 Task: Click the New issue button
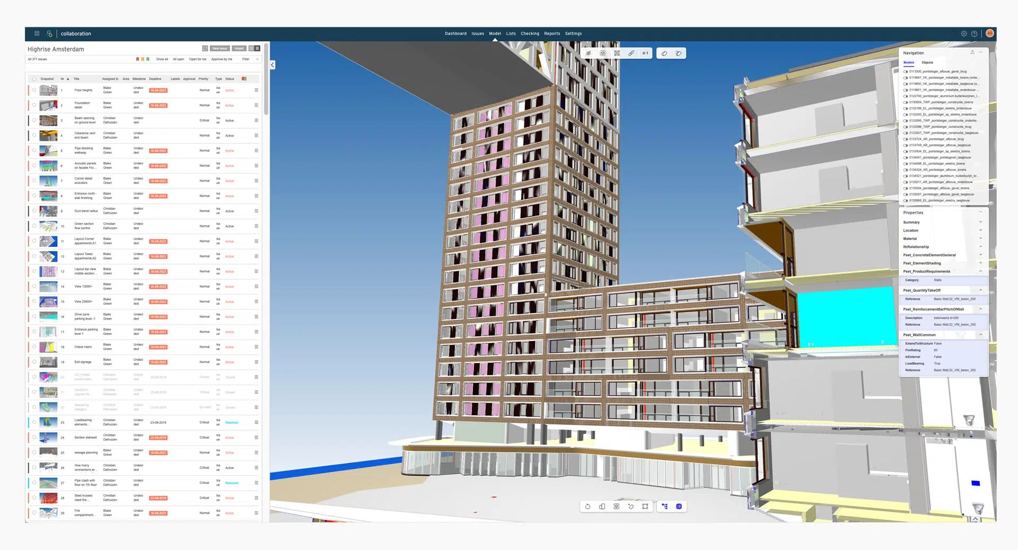(220, 49)
